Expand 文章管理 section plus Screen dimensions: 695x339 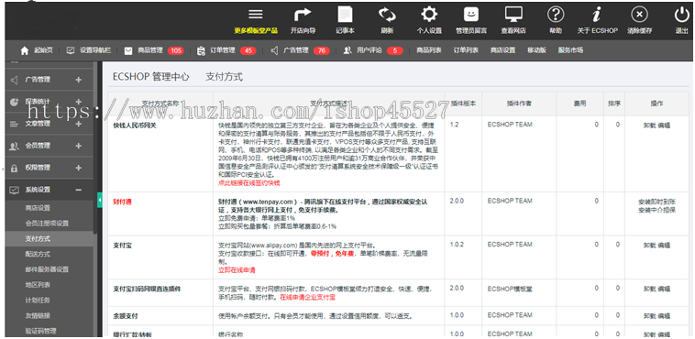tap(79, 124)
